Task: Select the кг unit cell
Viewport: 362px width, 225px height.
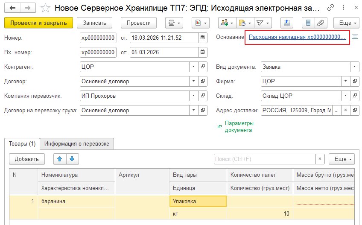Action: tap(198, 213)
